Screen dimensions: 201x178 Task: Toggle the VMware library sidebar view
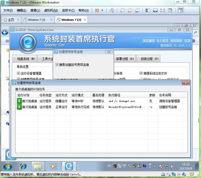pos(148,10)
